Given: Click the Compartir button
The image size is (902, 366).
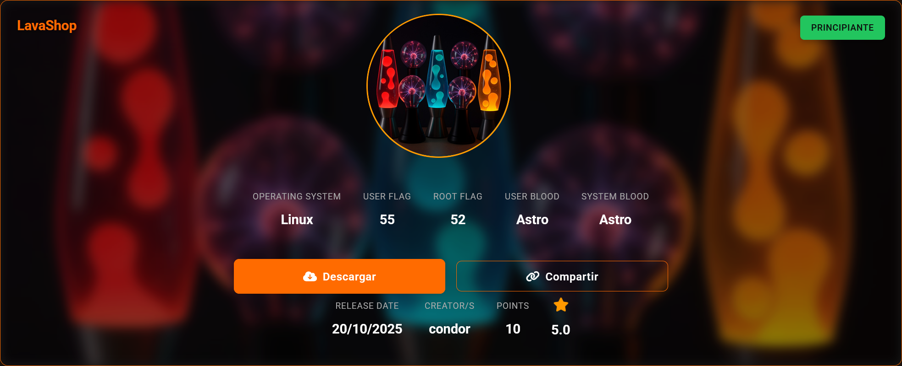Looking at the screenshot, I should click(x=562, y=276).
